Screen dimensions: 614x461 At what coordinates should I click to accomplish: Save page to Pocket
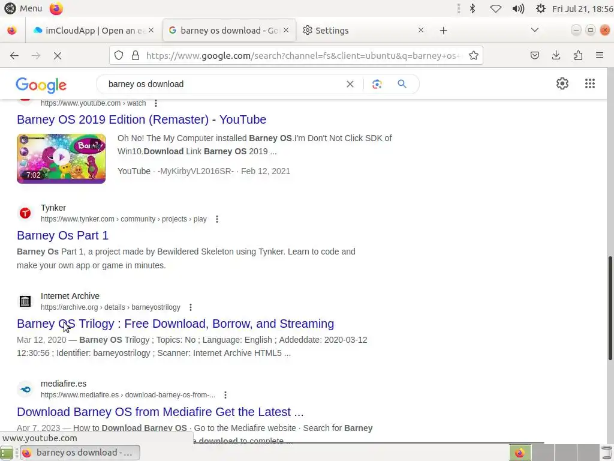click(534, 56)
